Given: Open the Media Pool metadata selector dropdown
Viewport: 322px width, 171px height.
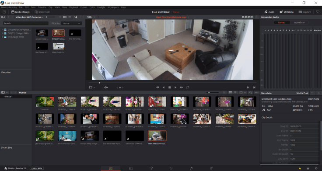Looking at the screenshot, I should pos(302,93).
